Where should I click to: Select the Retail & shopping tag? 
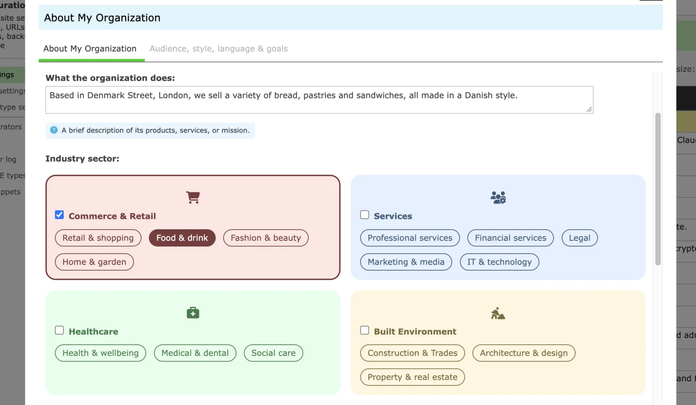(98, 238)
